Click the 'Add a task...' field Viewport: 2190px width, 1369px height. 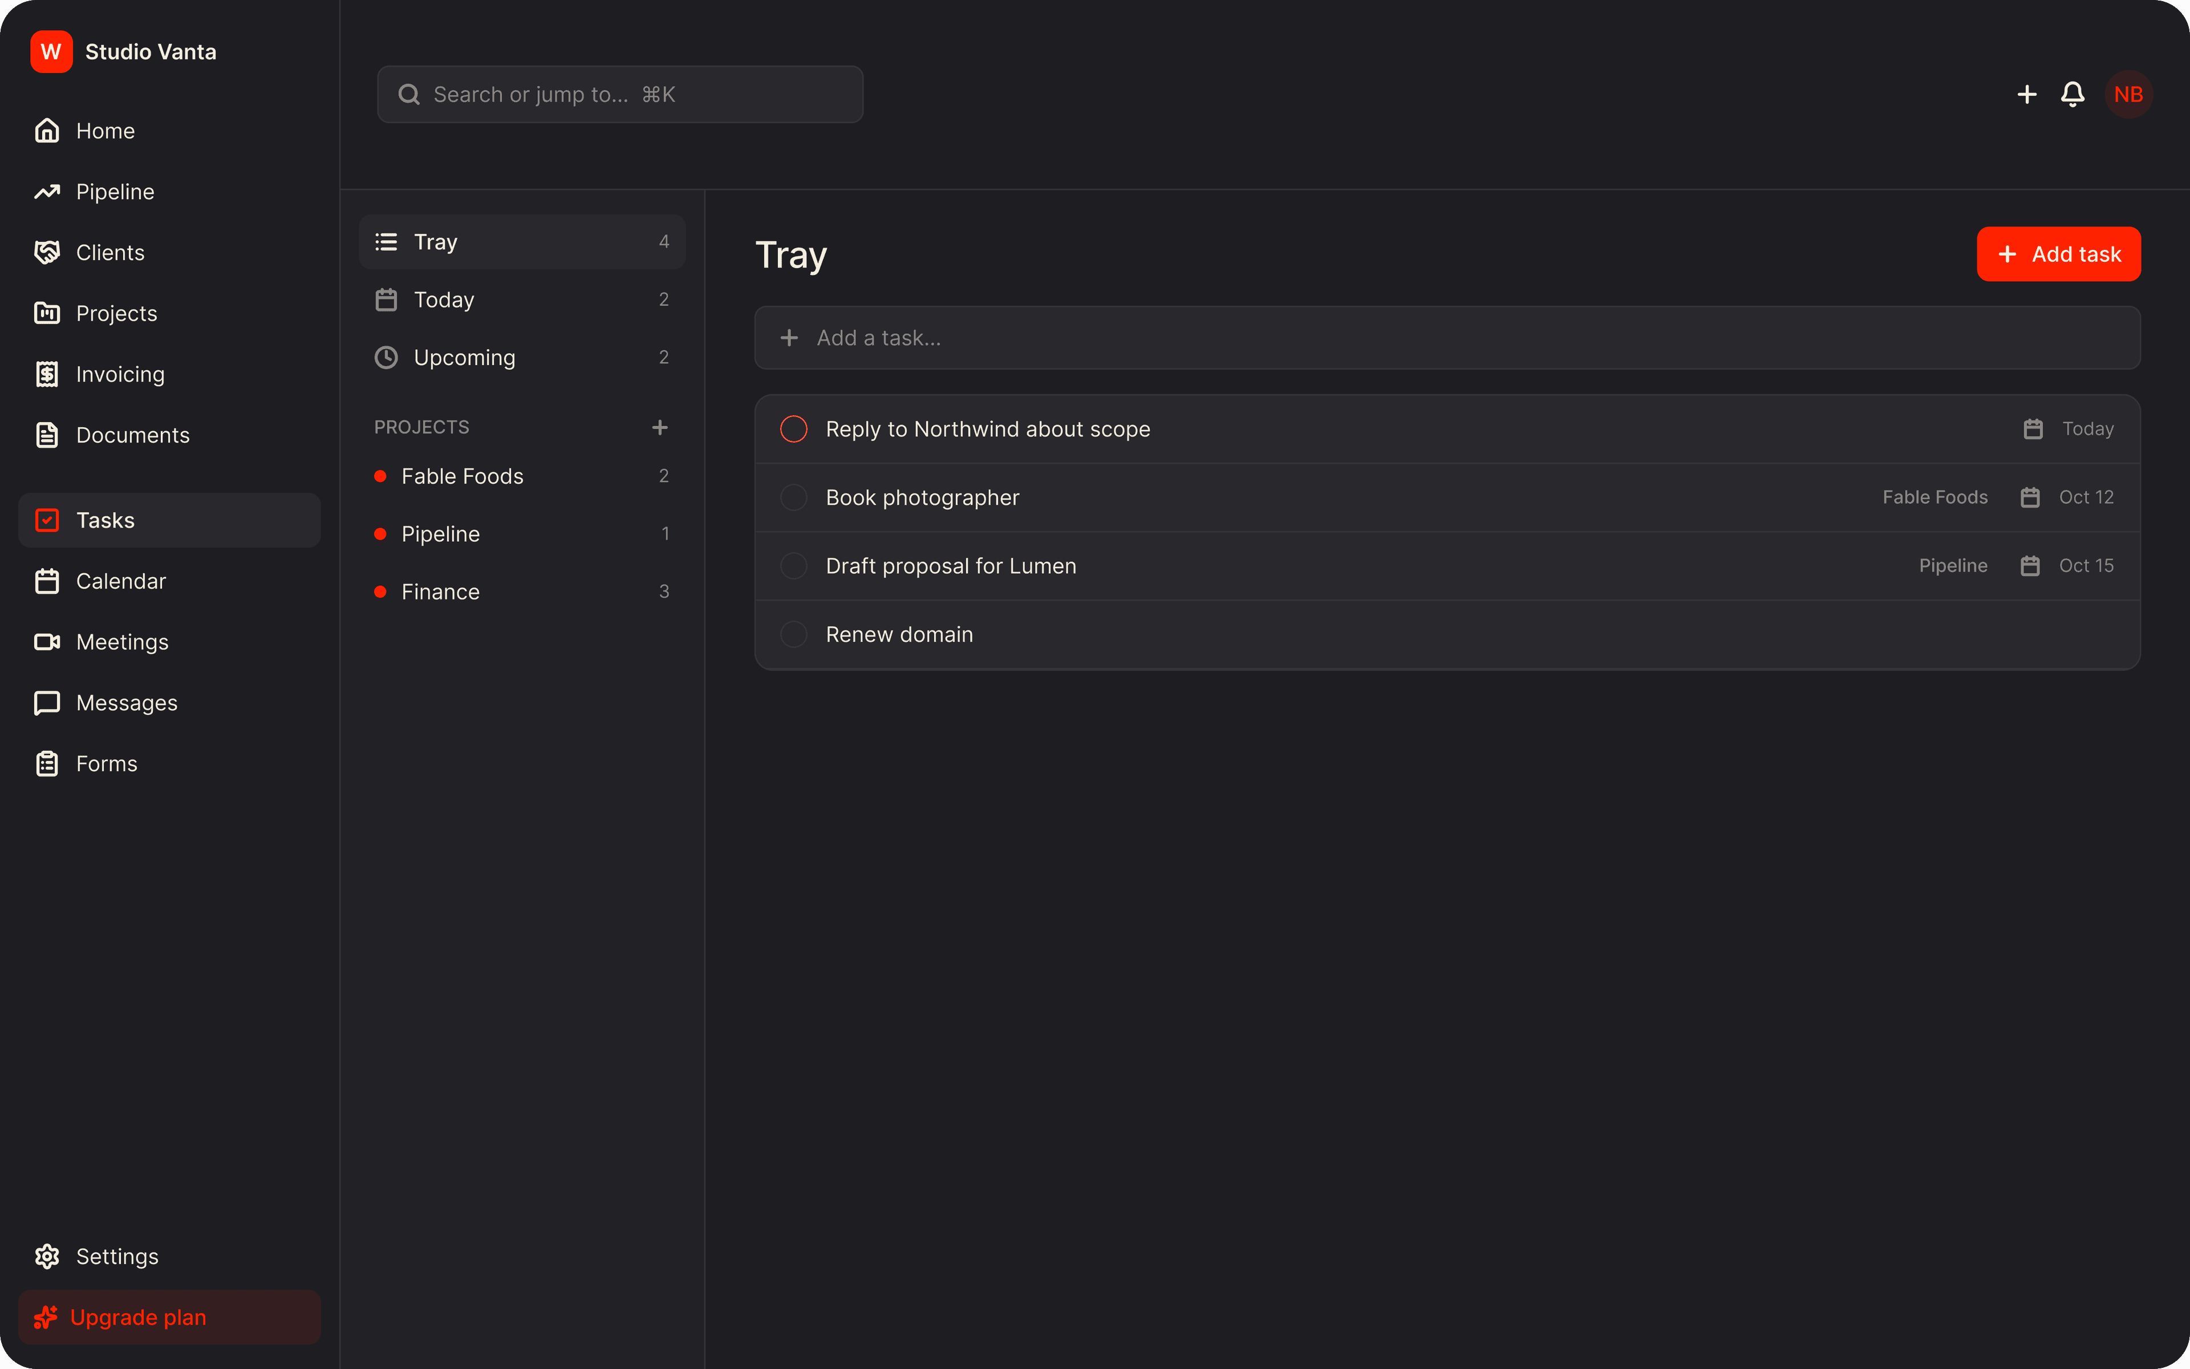(x=1447, y=338)
